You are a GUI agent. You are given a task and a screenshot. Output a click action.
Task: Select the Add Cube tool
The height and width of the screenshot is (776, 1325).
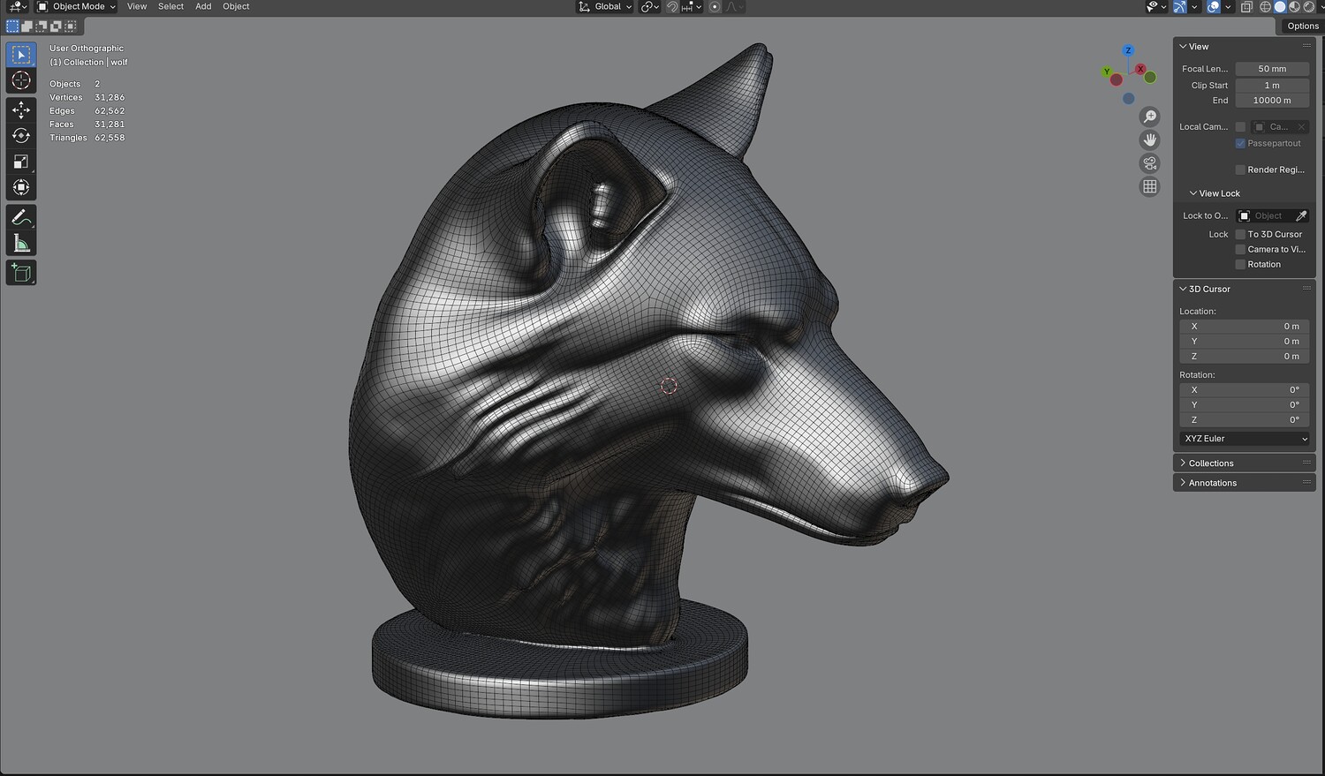(x=21, y=273)
